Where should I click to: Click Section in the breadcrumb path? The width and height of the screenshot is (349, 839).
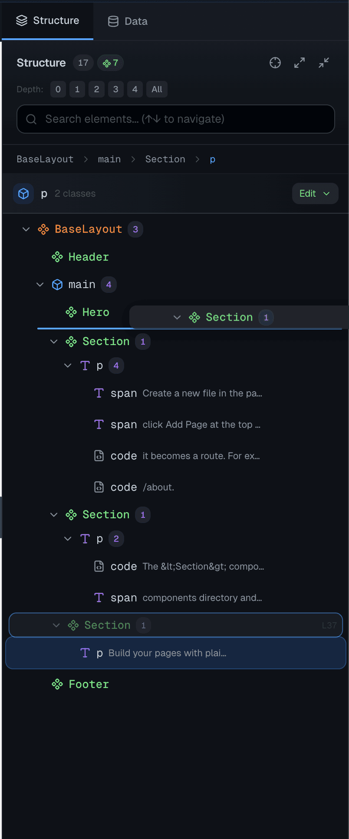(x=165, y=159)
